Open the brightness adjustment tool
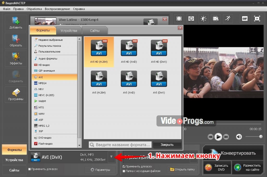This screenshot has height=177, width=267. coord(203,19)
